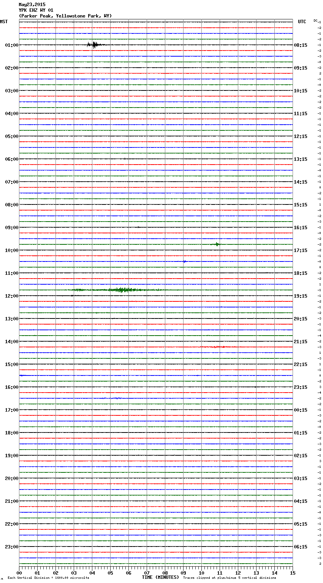Click the 07:00 MST row label
The height and width of the screenshot is (583, 323).
12,182
